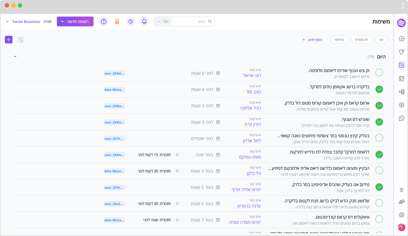Click the user avatar Y icon
408x236 pixels.
tap(402, 227)
